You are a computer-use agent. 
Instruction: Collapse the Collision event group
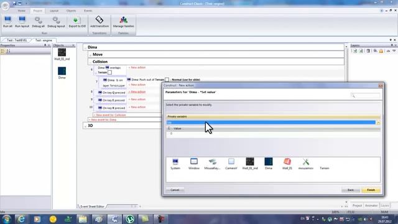(x=90, y=62)
